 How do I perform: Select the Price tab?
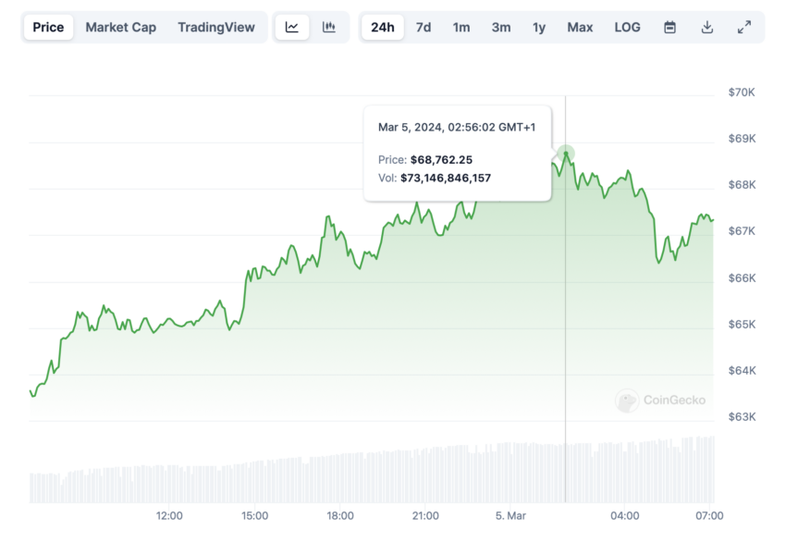coord(48,27)
